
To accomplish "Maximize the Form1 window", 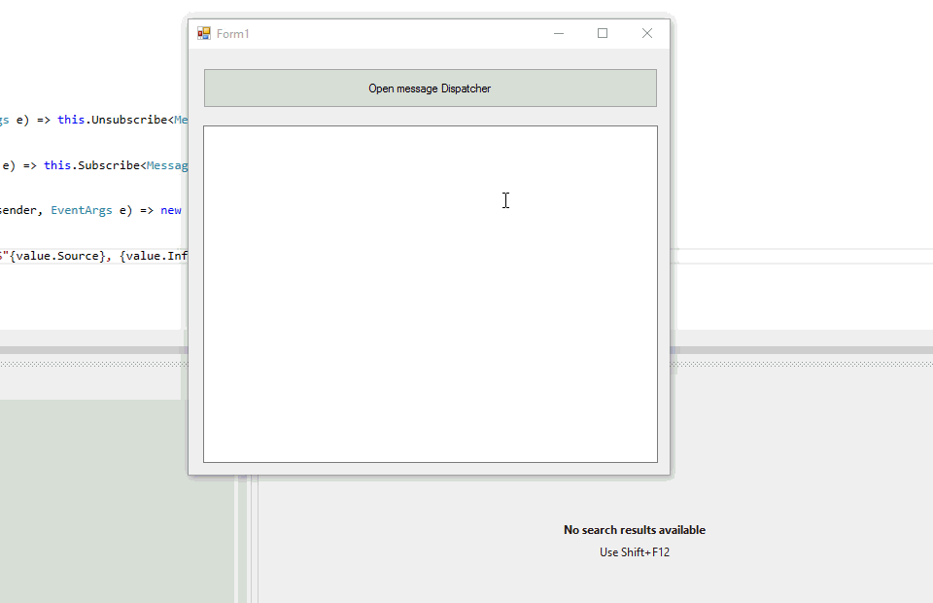I will 603,34.
